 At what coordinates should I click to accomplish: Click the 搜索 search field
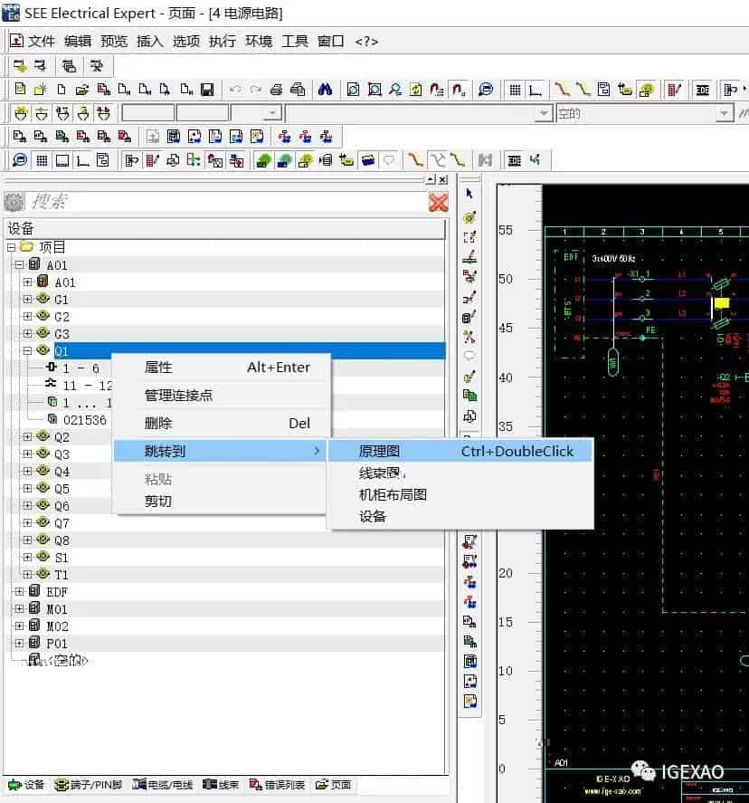(225, 202)
